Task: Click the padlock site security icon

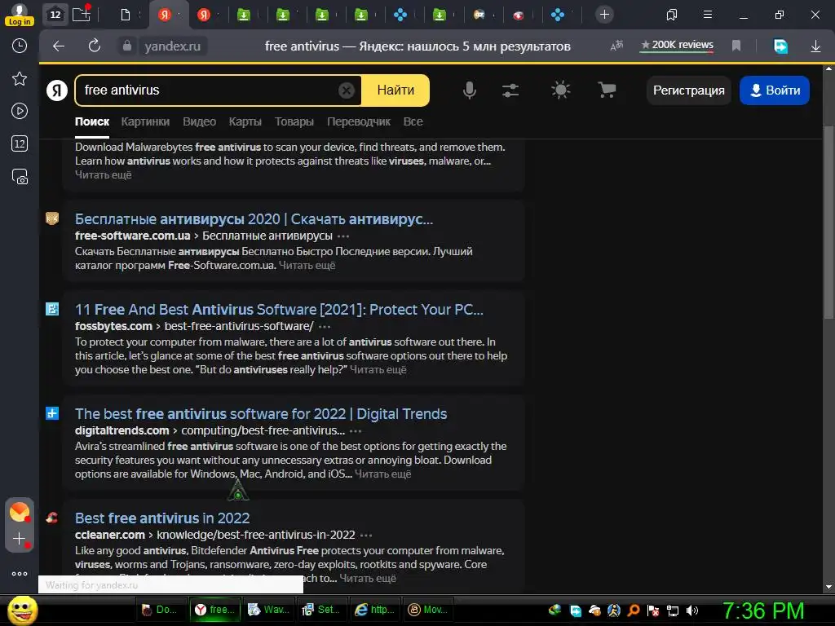Action: point(126,46)
